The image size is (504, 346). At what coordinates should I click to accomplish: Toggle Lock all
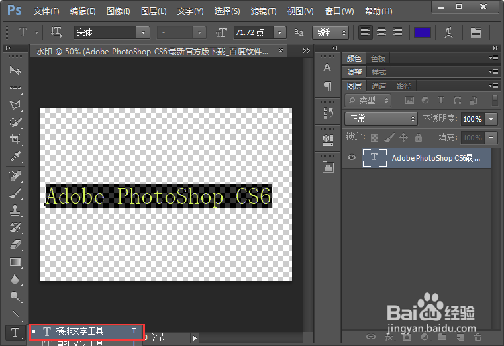[418, 138]
